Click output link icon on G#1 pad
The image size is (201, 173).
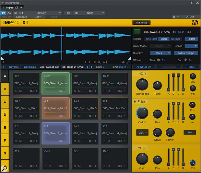coord(32,116)
